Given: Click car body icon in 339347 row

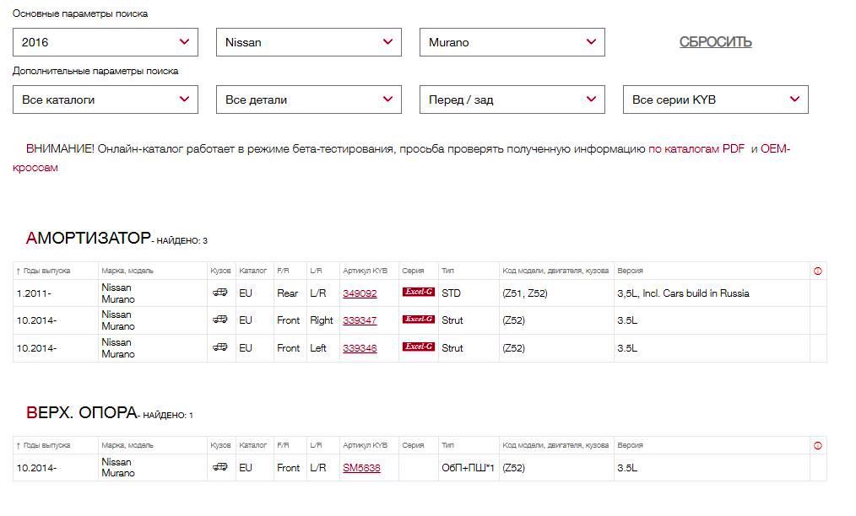Looking at the screenshot, I should (220, 320).
